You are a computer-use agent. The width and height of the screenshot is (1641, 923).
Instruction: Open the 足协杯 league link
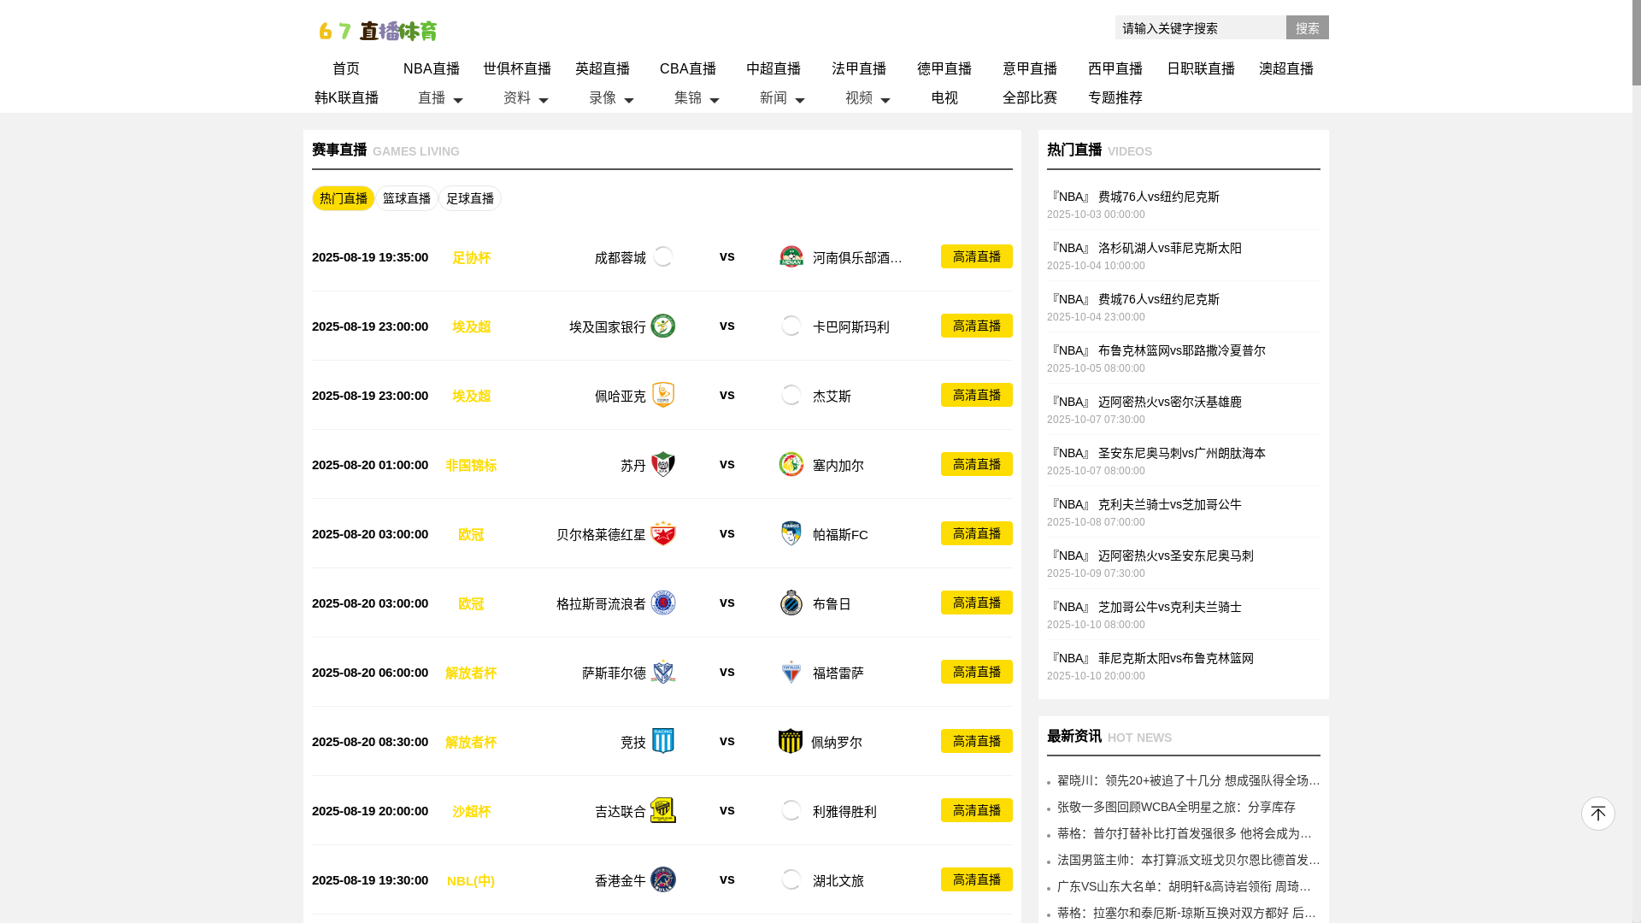(x=471, y=257)
